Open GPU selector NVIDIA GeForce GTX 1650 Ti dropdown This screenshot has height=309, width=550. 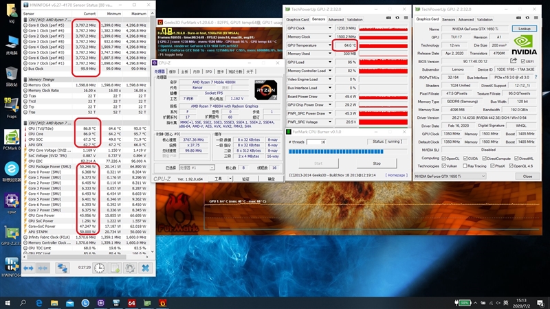click(450, 176)
